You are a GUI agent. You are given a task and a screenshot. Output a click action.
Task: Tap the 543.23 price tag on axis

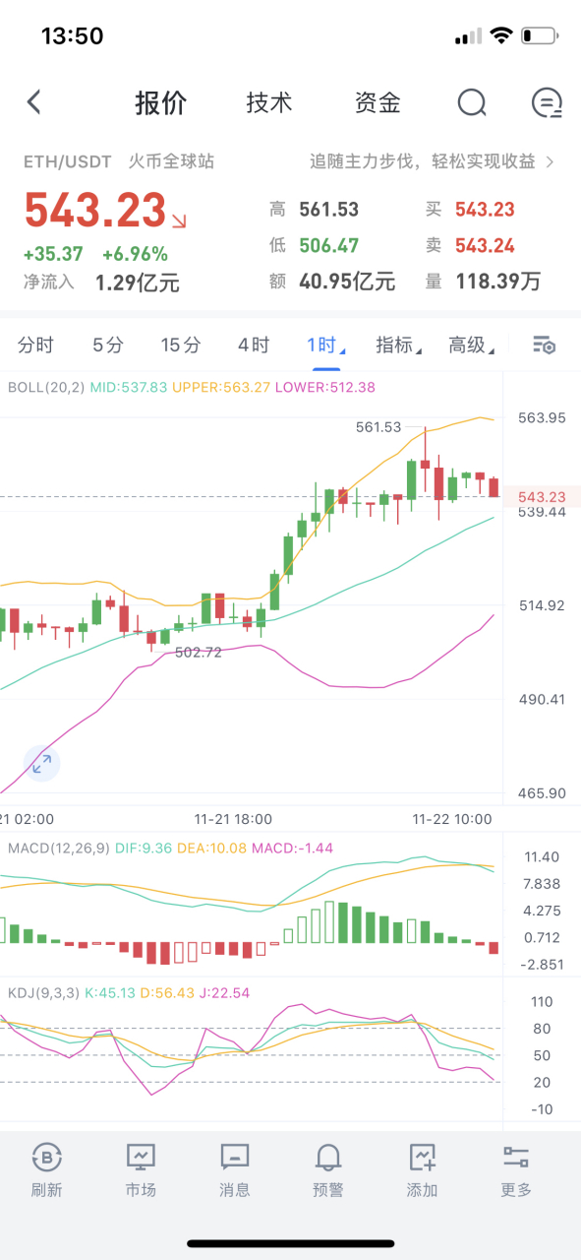coord(542,497)
